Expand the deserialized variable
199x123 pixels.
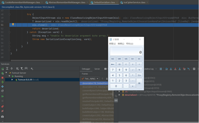pyautogui.click(x=119, y=95)
